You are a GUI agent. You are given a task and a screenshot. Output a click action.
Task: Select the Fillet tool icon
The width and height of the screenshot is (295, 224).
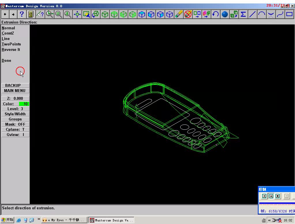[x=271, y=14]
